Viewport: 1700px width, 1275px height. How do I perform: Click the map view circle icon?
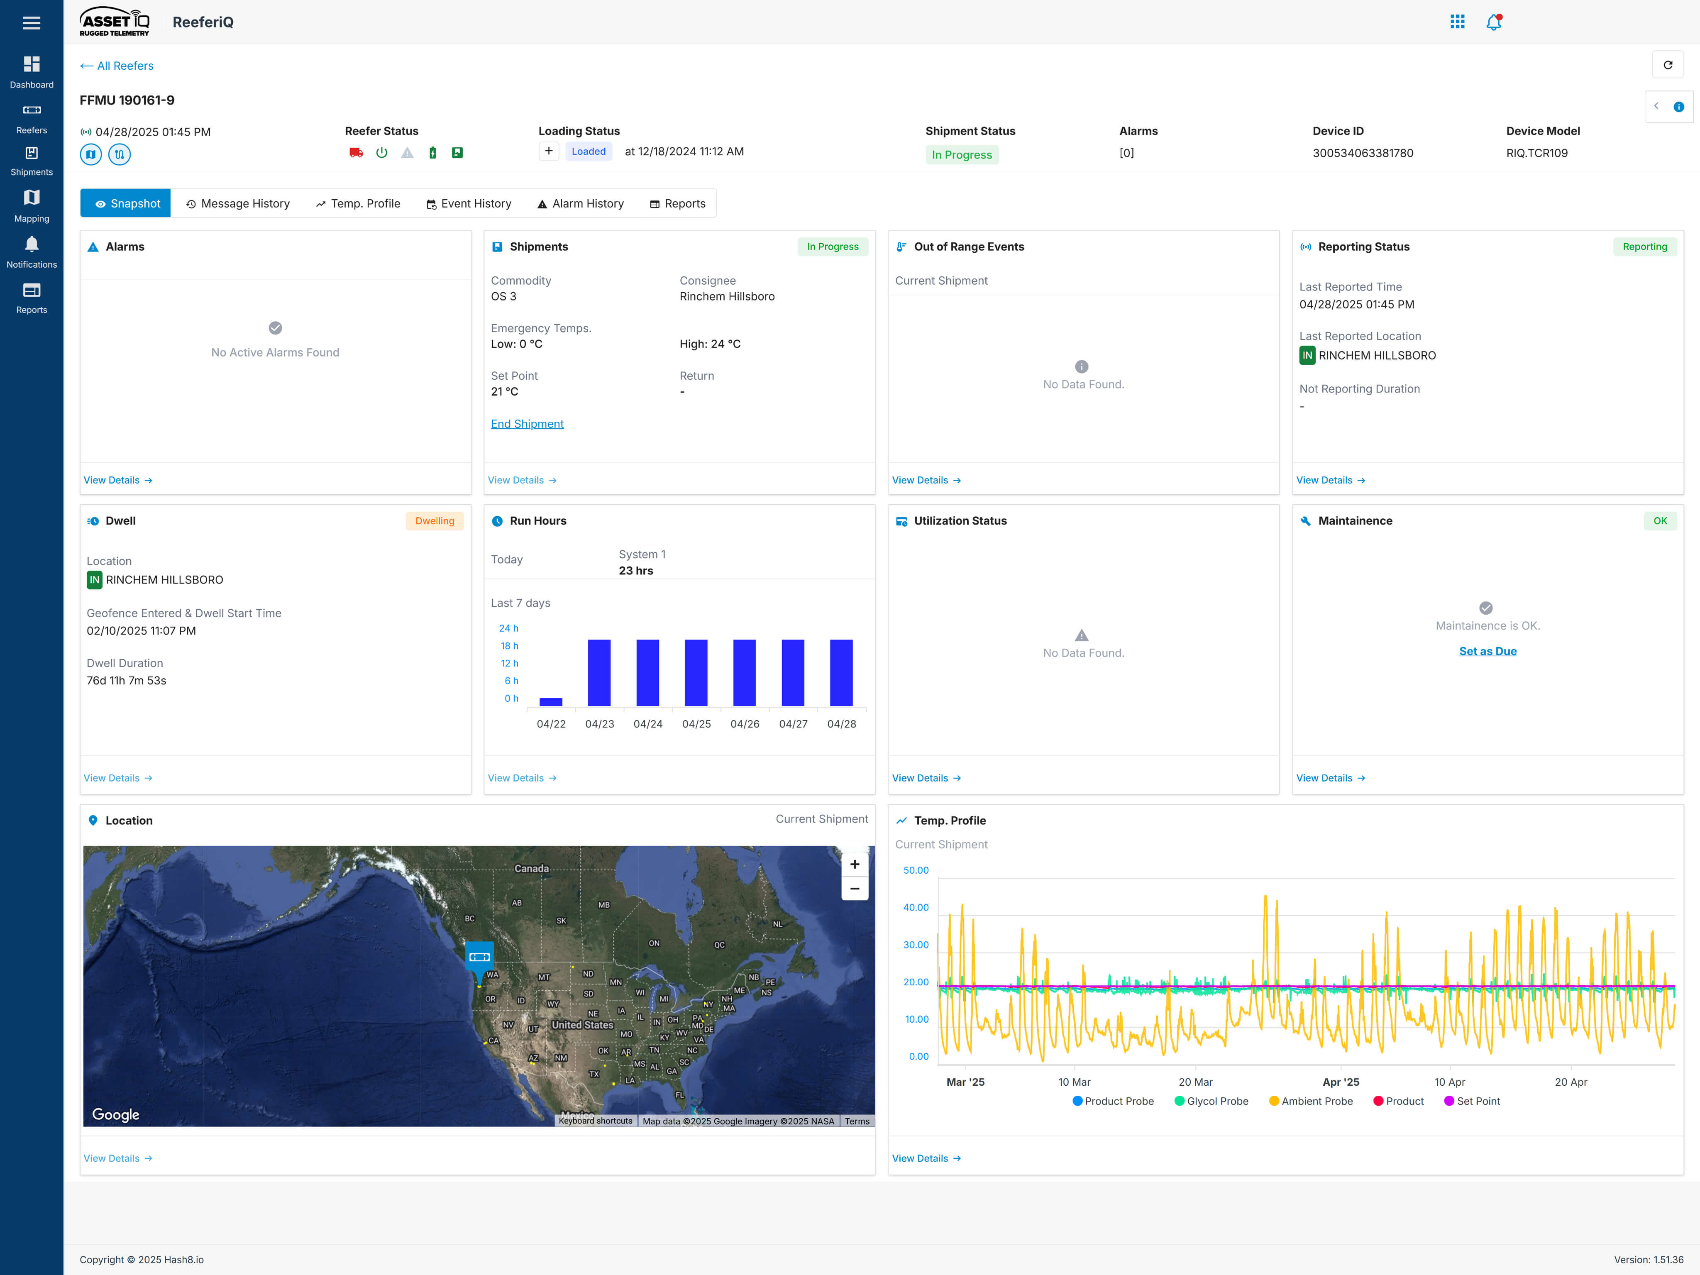(x=91, y=154)
